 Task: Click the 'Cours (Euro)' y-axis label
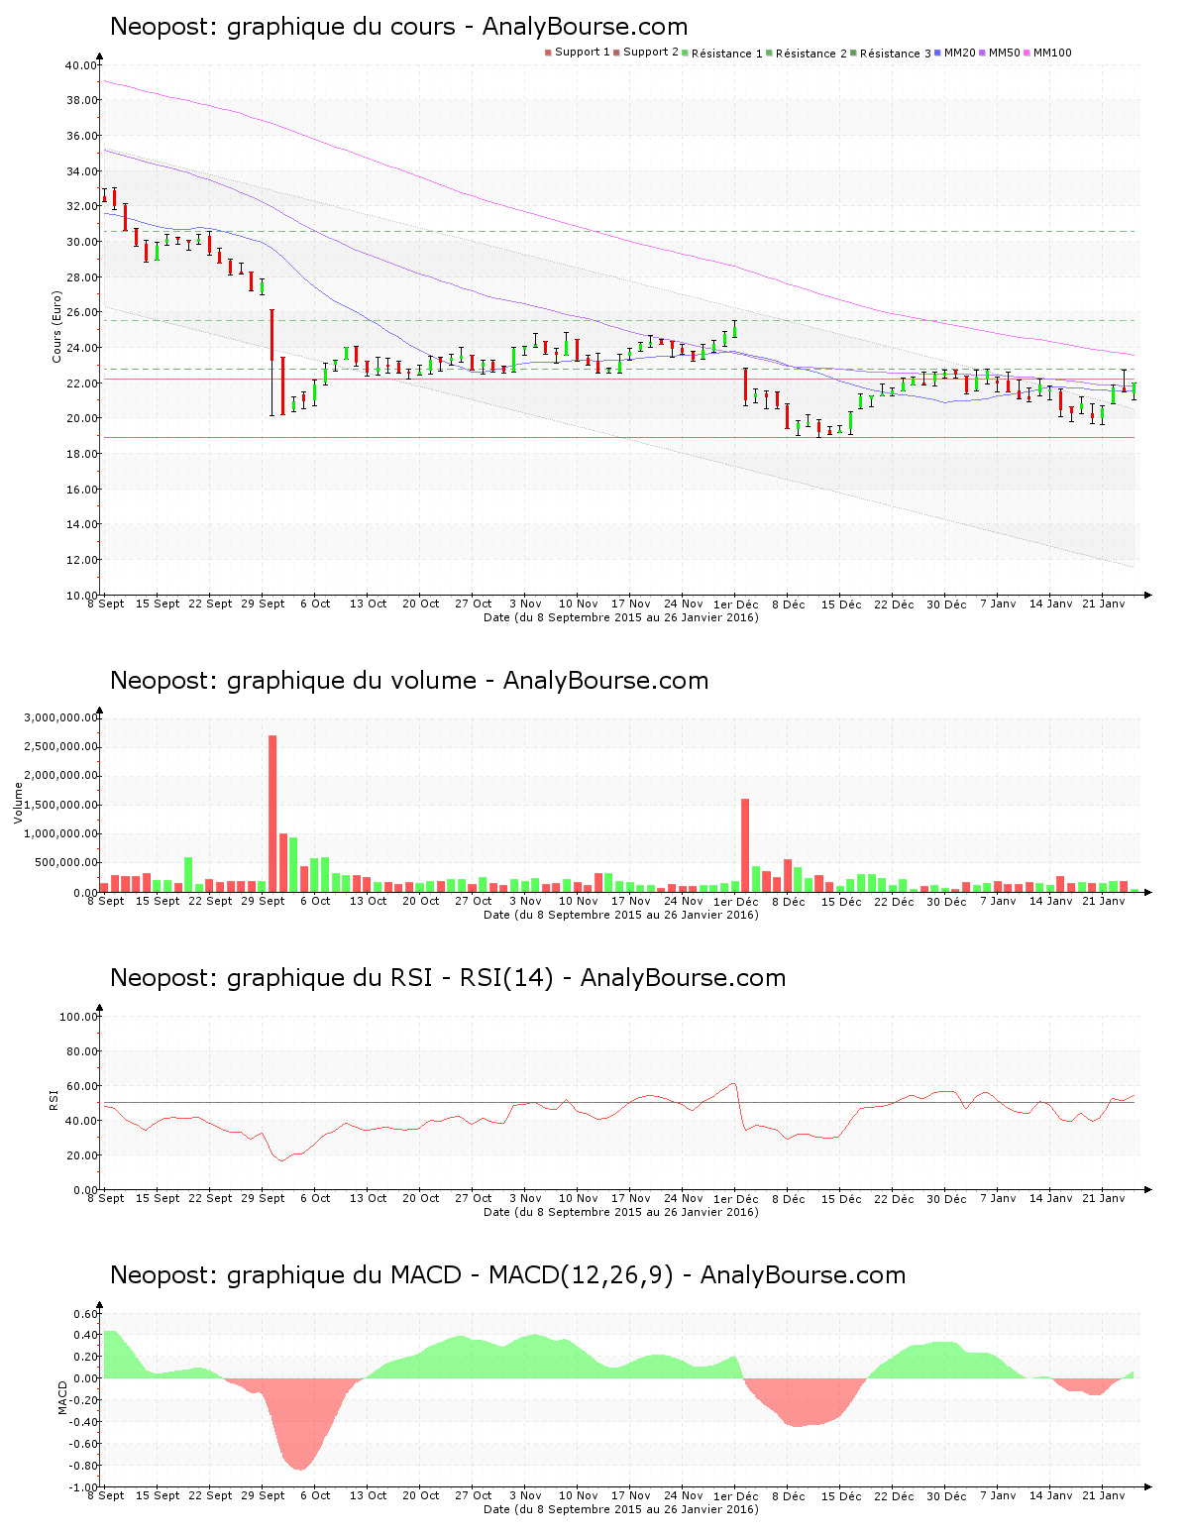(x=57, y=326)
